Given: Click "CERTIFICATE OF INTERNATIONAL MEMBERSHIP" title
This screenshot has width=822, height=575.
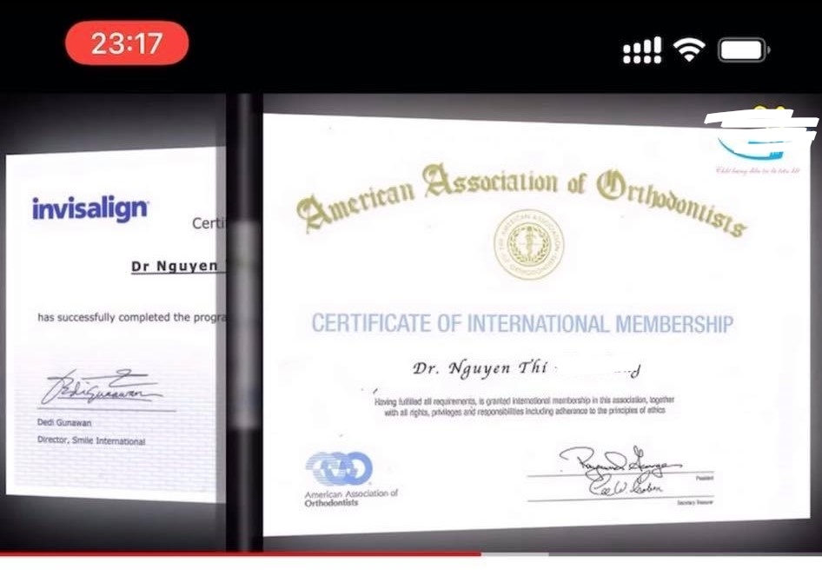Looking at the screenshot, I should coord(523,323).
